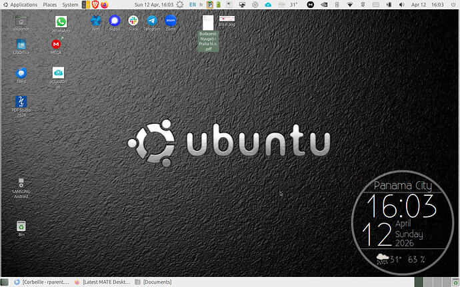The image size is (460, 287).
Task: Open the SAMSUNG Android device icon
Action: coord(21,188)
